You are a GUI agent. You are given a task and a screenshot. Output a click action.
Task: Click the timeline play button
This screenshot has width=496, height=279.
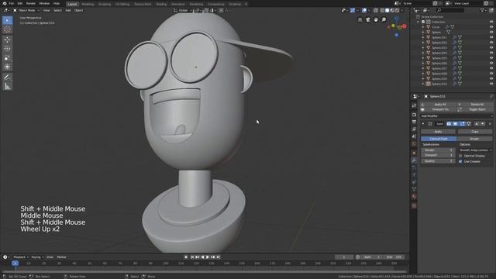[208, 257]
